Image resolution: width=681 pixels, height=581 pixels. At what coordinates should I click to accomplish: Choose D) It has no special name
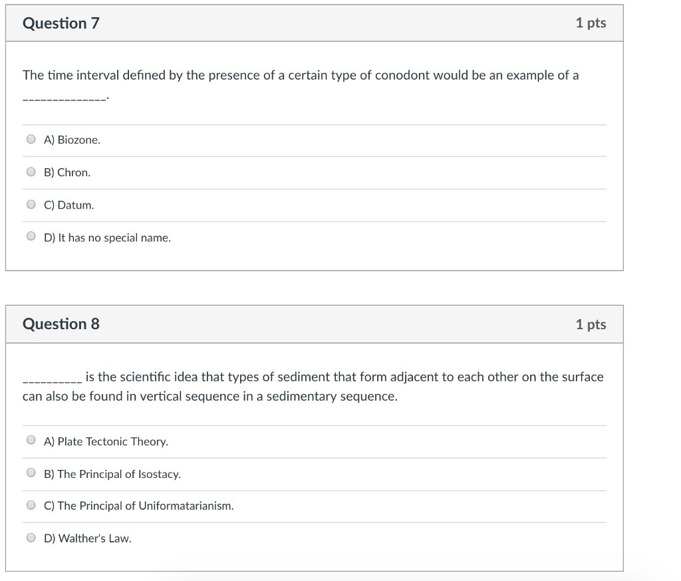[x=31, y=235]
